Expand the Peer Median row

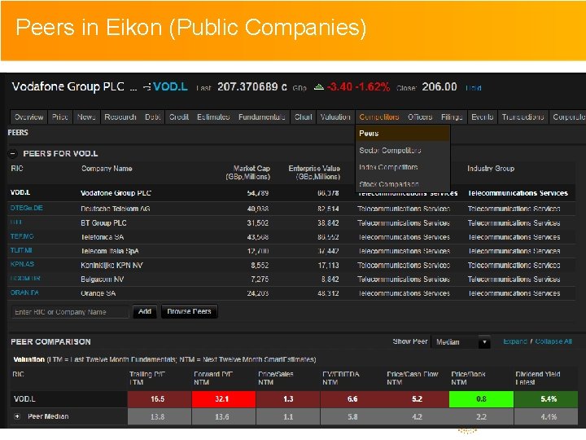click(17, 416)
